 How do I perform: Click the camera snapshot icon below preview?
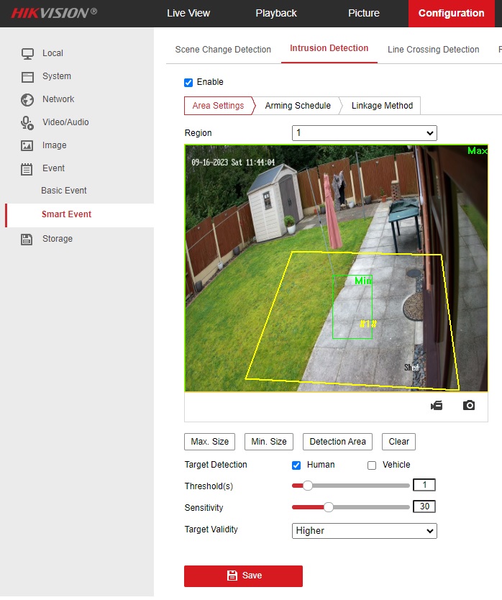(469, 405)
